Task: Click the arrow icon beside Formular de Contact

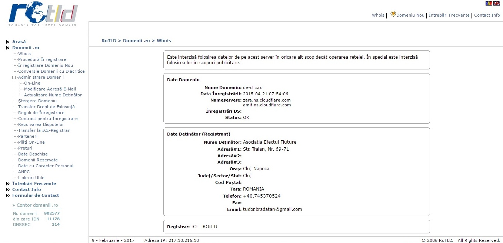Action: pyautogui.click(x=8, y=196)
